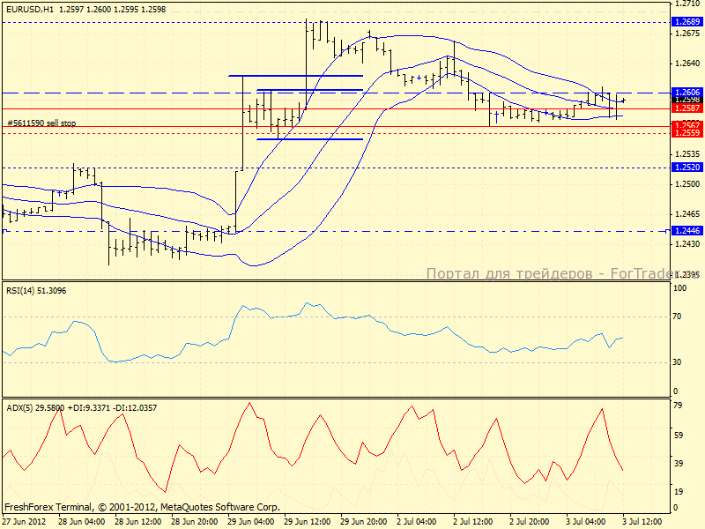Click the 1.2535 price axis value
Image resolution: width=705 pixels, height=529 pixels.
click(687, 154)
